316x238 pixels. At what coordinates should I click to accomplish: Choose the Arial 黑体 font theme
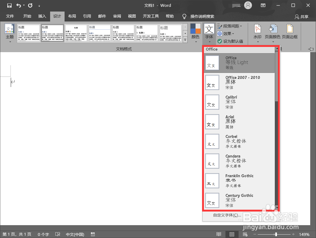coord(239,122)
